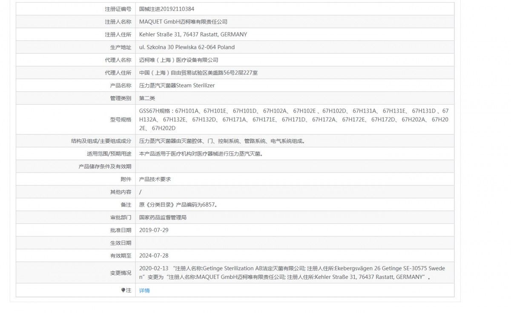The width and height of the screenshot is (511, 313).
Task: Click the 备注 label
Action: [126, 205]
